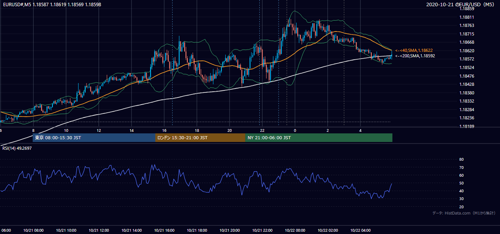Click the <-<40,SMA,1.18622 indicator label
The image size is (500, 234).
click(414, 50)
